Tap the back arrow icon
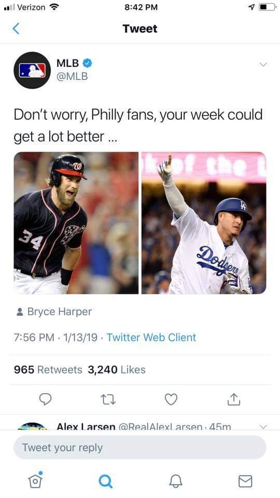Image resolution: width=280 pixels, height=498 pixels. tap(16, 29)
